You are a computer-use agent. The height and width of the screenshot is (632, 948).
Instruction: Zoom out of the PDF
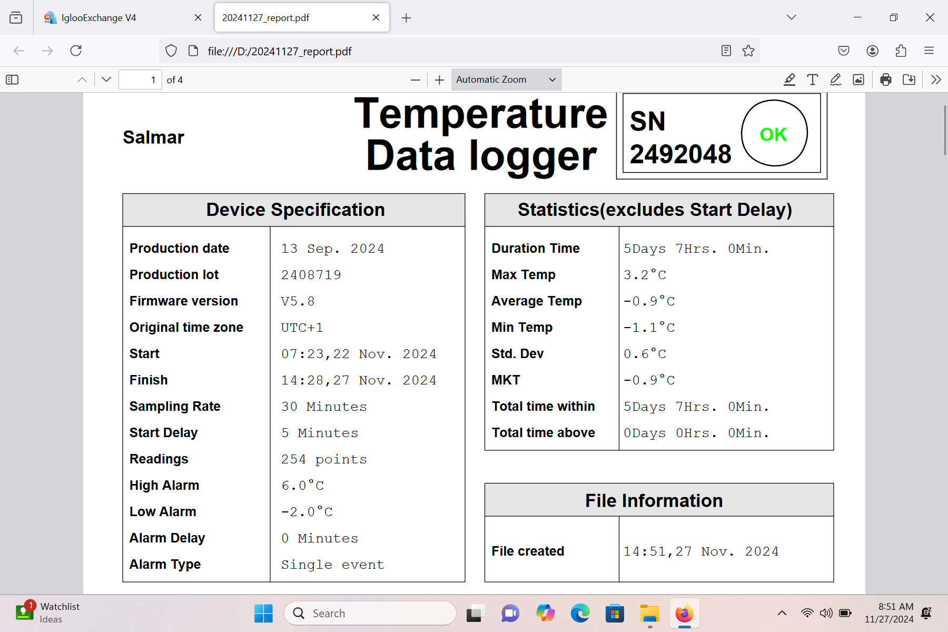pyautogui.click(x=416, y=80)
